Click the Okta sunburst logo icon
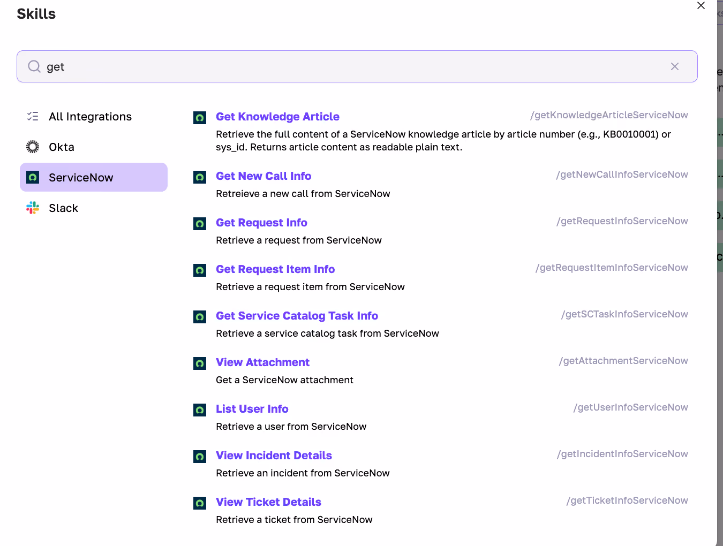Screen dimensions: 723x546 [33, 147]
